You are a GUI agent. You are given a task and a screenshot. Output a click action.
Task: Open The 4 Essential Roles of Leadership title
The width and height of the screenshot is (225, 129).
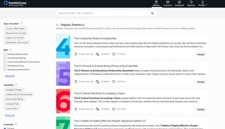click(95, 38)
